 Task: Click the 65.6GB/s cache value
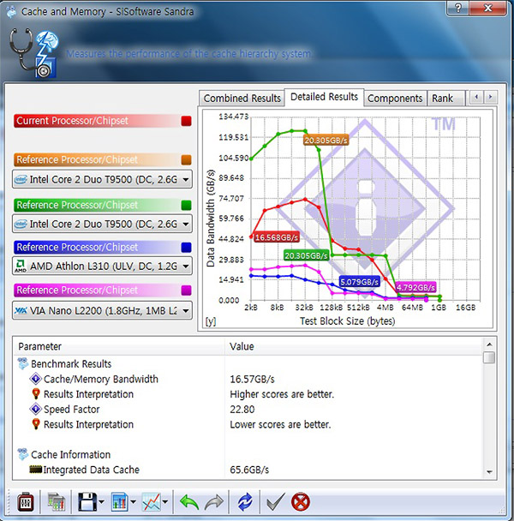click(249, 470)
